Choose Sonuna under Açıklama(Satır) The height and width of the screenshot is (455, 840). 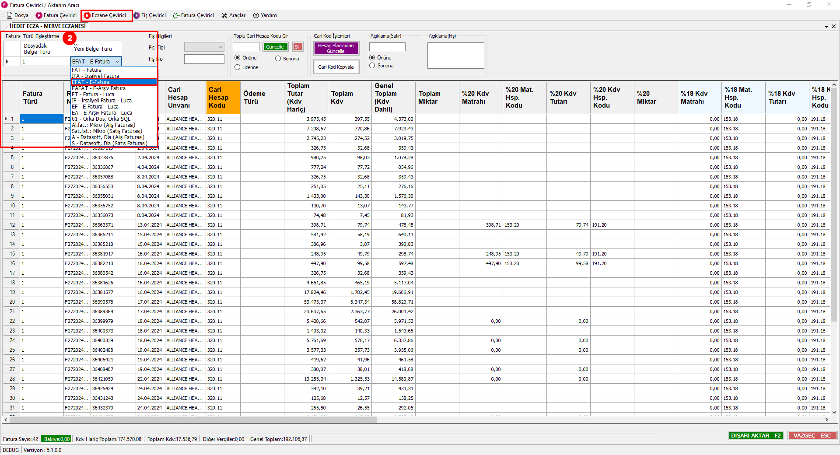372,66
